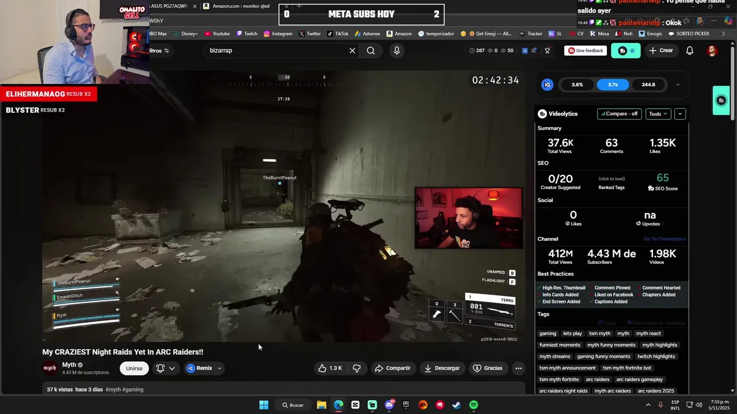The image size is (737, 414).
Task: Click the TubeBuddy side tab icon
Action: pos(721,101)
